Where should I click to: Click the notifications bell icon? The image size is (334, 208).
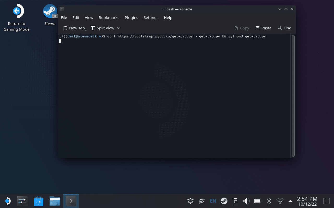click(190, 201)
